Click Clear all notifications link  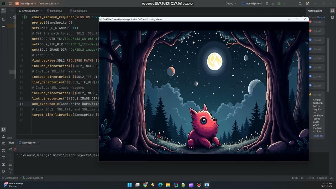[321, 17]
